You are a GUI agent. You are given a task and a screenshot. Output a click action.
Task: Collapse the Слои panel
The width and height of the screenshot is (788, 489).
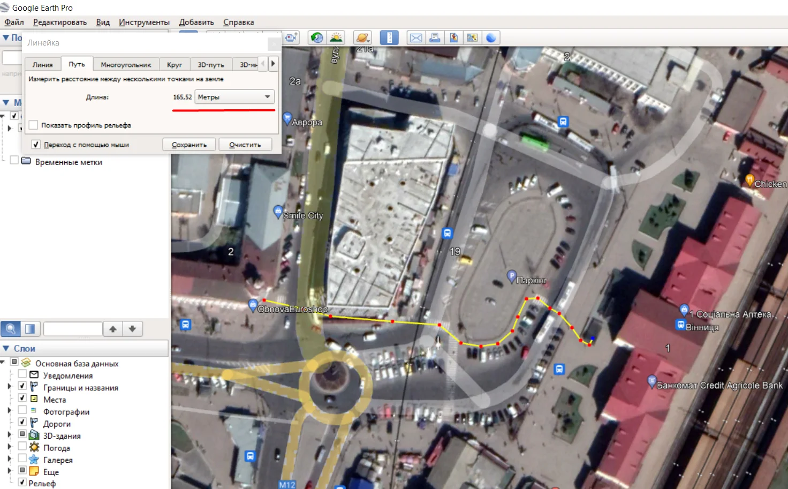click(x=6, y=348)
